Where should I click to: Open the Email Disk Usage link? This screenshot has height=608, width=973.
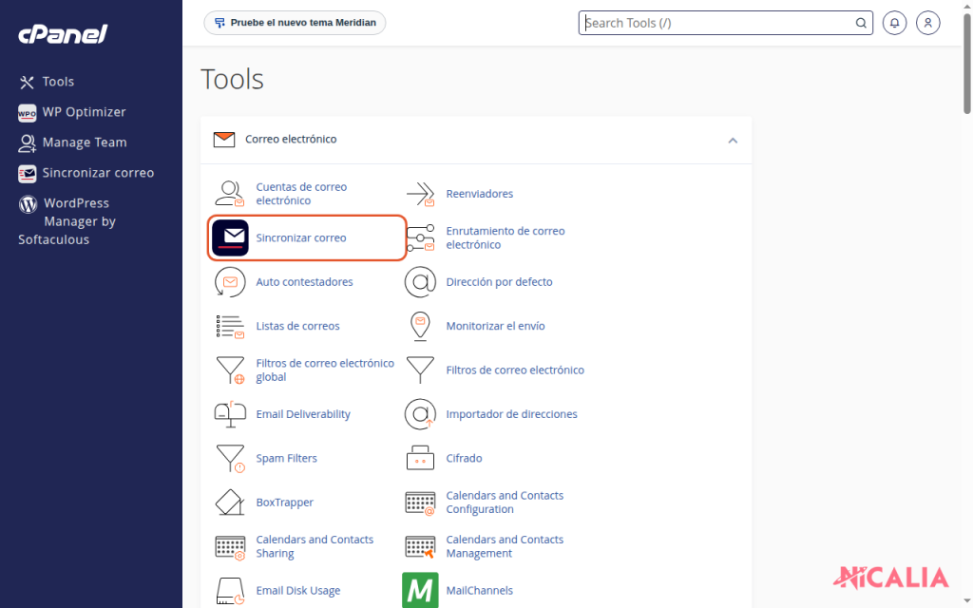(x=297, y=590)
